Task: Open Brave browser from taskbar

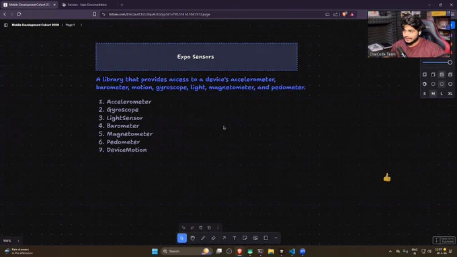Action: coord(239,251)
